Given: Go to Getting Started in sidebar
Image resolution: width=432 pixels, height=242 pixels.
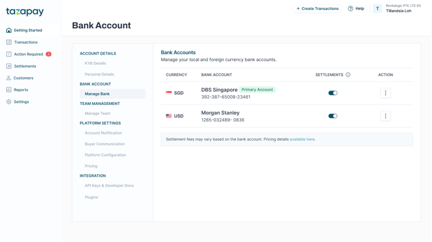Looking at the screenshot, I should (28, 30).
